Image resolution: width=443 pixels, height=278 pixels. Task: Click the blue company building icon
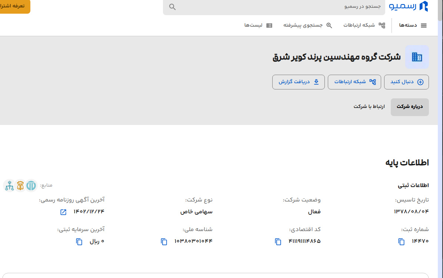pyautogui.click(x=417, y=57)
